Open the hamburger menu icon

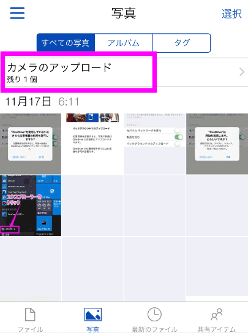pyautogui.click(x=17, y=13)
